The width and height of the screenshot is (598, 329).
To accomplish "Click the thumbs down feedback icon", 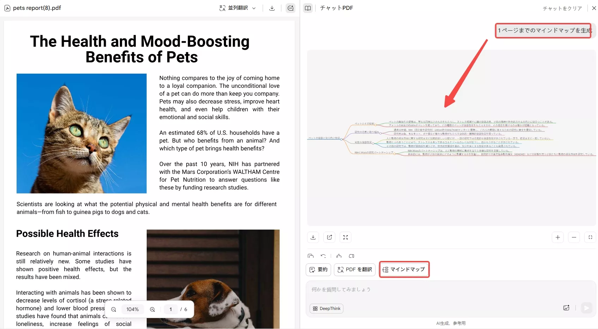I will [x=352, y=256].
